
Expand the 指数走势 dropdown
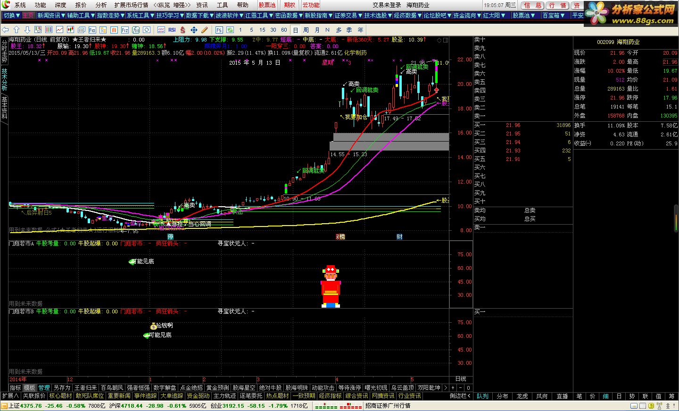pos(110,16)
